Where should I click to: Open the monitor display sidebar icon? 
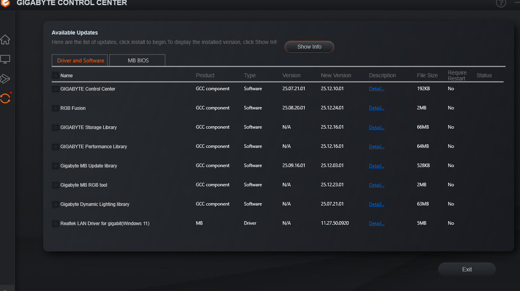(5, 59)
